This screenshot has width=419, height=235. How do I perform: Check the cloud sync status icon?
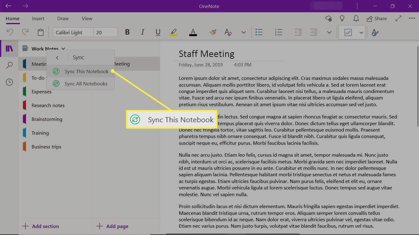(328, 19)
